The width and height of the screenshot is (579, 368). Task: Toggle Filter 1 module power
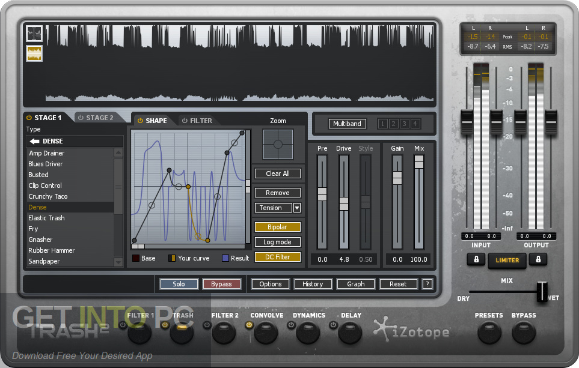point(123,325)
